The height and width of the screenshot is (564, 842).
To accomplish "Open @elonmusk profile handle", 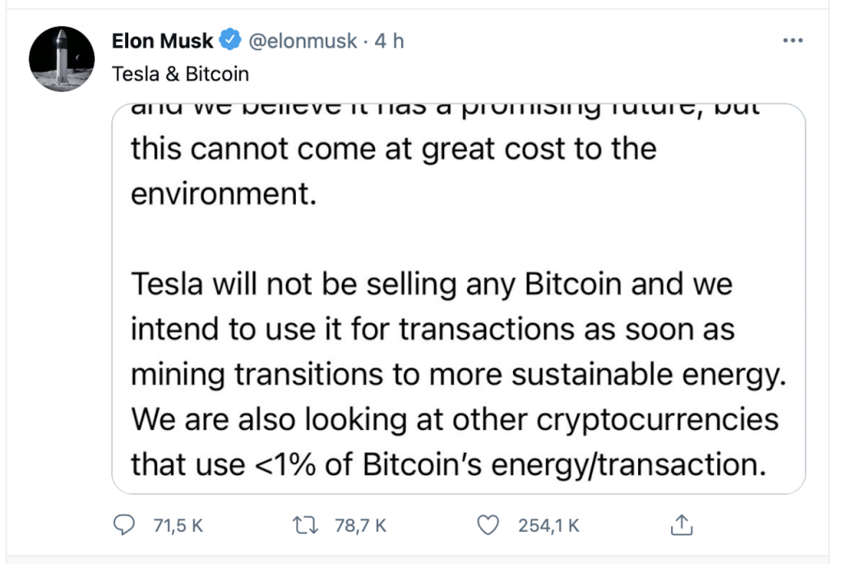I will (x=304, y=40).
